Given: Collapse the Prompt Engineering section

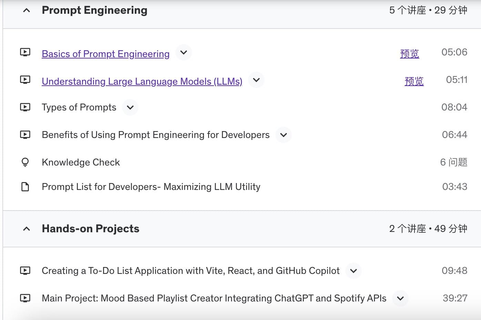Looking at the screenshot, I should tap(27, 11).
